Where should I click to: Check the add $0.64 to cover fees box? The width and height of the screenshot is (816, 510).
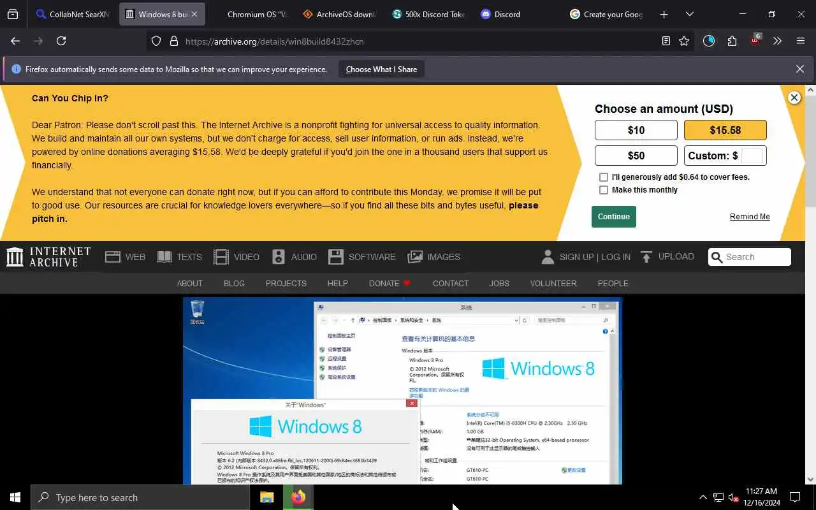603,177
